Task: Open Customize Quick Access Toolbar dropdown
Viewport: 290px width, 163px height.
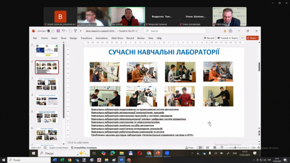Action: [x=81, y=31]
